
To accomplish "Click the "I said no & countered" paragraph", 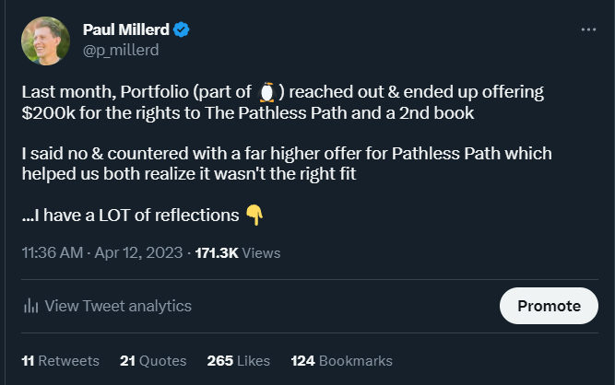I will [x=287, y=161].
